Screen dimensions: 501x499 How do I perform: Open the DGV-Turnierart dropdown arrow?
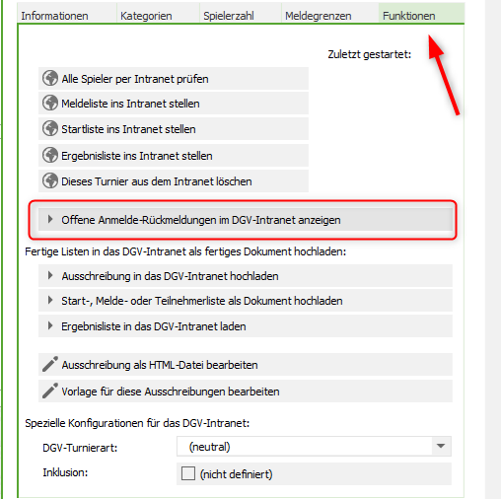pos(441,446)
